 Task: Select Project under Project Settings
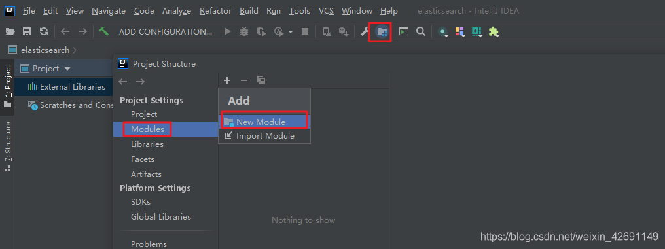click(144, 114)
